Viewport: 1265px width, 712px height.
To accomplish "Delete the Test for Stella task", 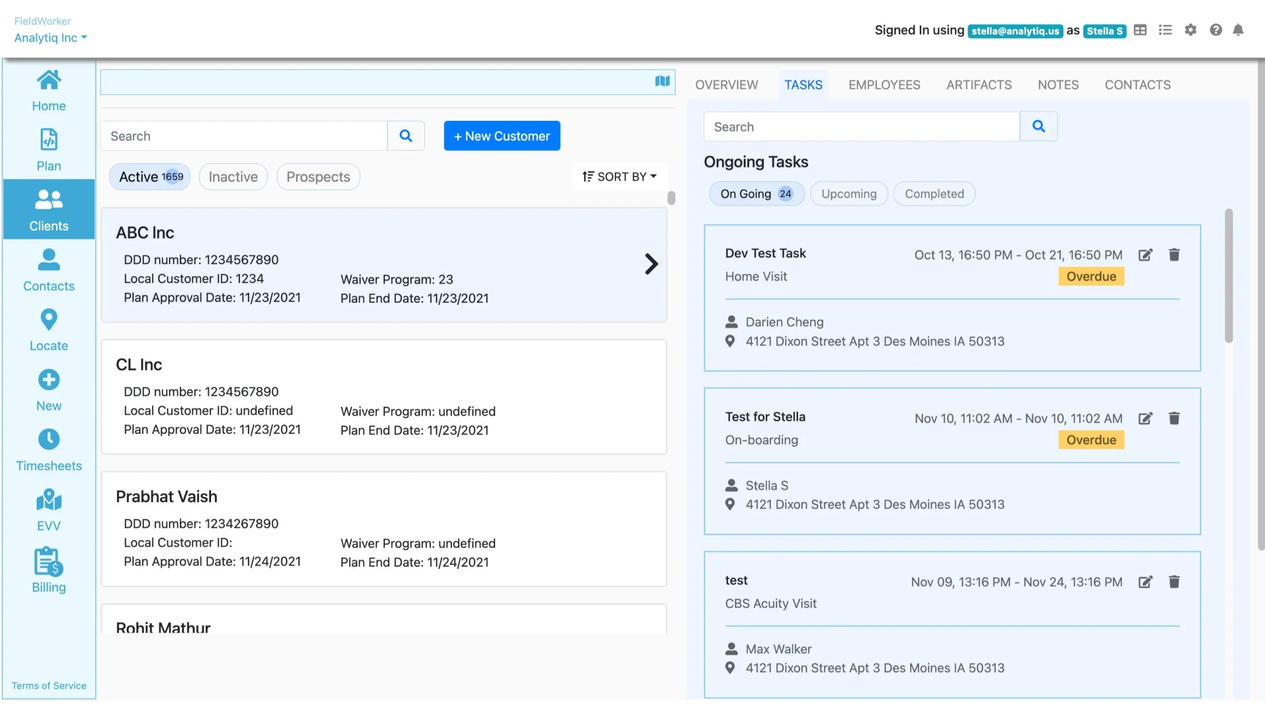I will tap(1174, 418).
